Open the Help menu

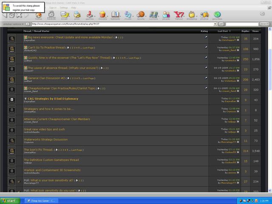pyautogui.click(x=74, y=8)
